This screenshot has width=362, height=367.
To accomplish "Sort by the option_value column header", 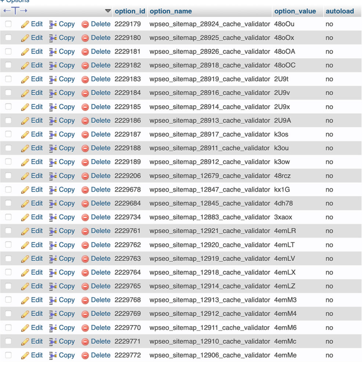I will coord(295,11).
